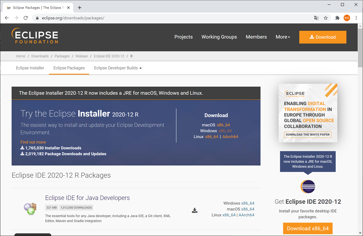The width and height of the screenshot is (363, 236).
Task: Download Java Developers package for Linux AArch64
Action: pos(246,215)
